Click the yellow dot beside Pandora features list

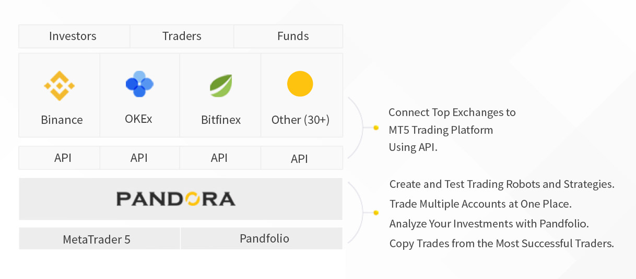click(x=376, y=213)
